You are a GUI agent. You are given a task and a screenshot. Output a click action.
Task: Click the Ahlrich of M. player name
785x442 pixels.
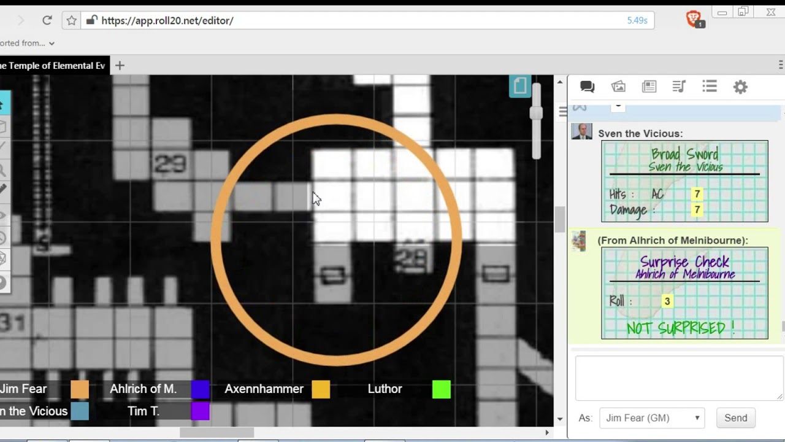click(144, 389)
